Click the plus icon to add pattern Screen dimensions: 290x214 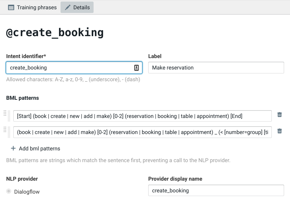click(13, 149)
